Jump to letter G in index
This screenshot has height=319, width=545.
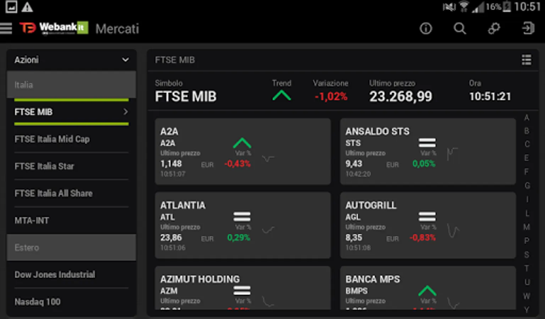click(527, 185)
